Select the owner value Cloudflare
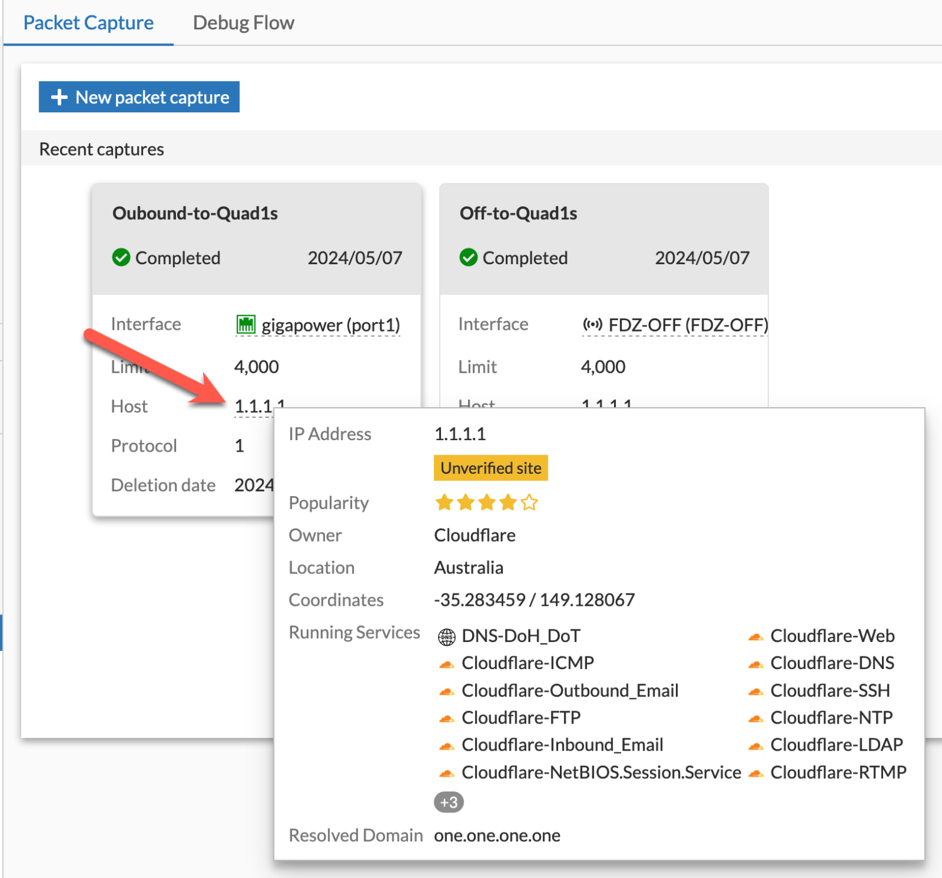 475,535
